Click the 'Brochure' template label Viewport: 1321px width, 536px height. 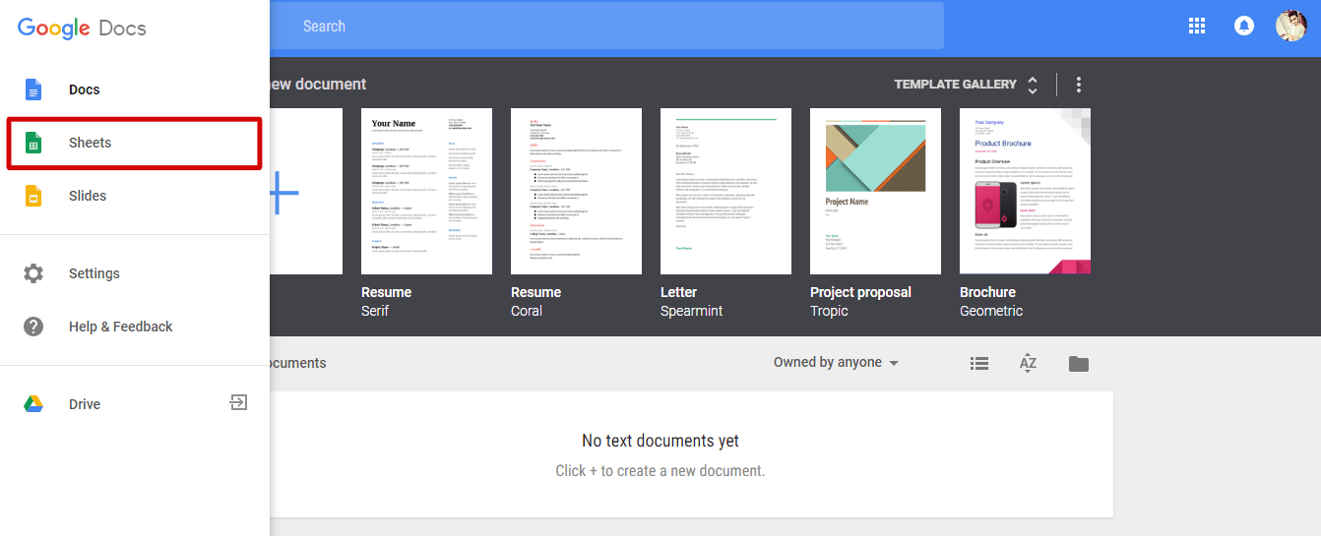pyautogui.click(x=987, y=292)
